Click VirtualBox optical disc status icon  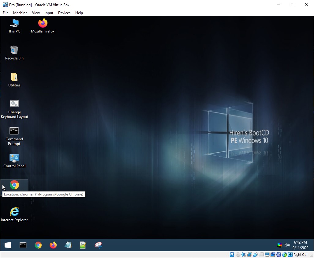click(238, 255)
